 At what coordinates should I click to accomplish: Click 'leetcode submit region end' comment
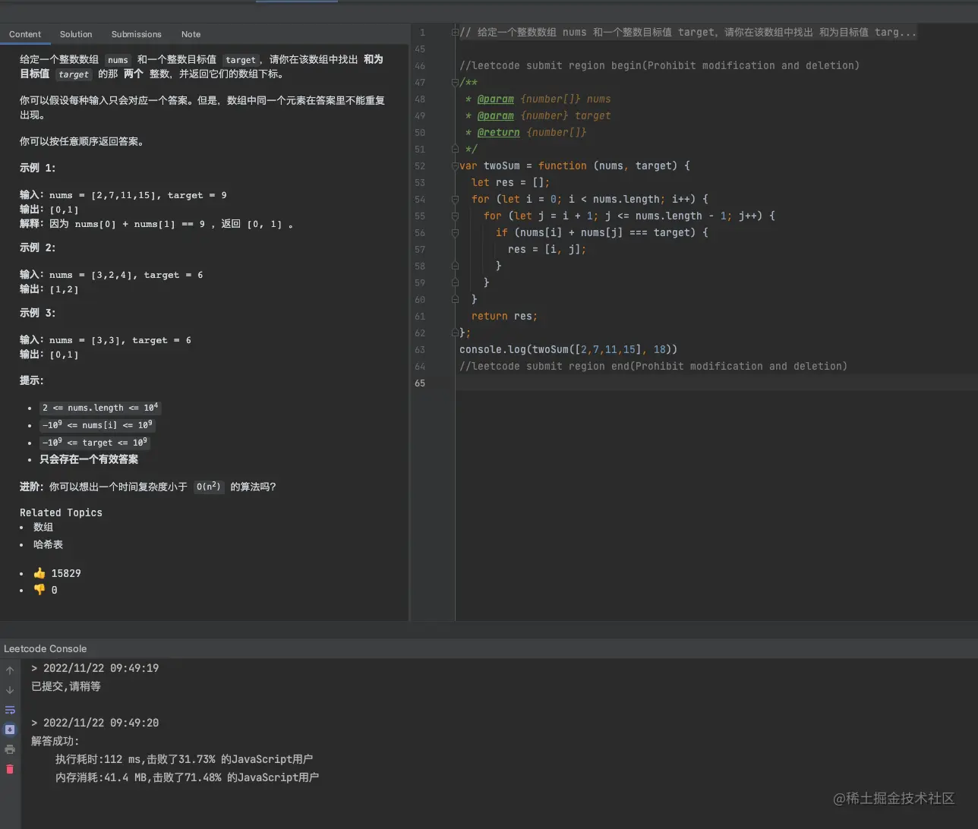tap(653, 366)
